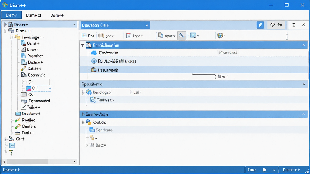The image size is (310, 174).
Task: Collapse the Gsninev/tupls section chevron
Action: 304,114
